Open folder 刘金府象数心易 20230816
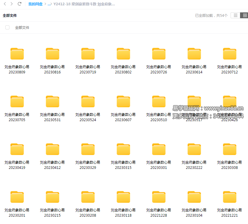 53,54
